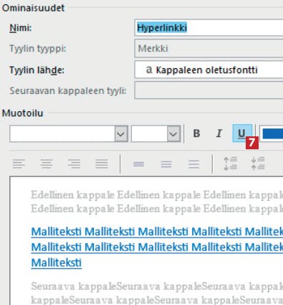Click inside the font size box

(x=149, y=133)
